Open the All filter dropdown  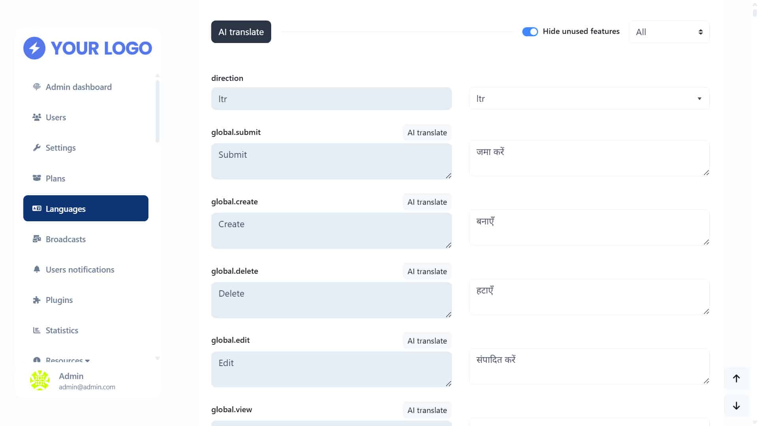[x=669, y=32]
